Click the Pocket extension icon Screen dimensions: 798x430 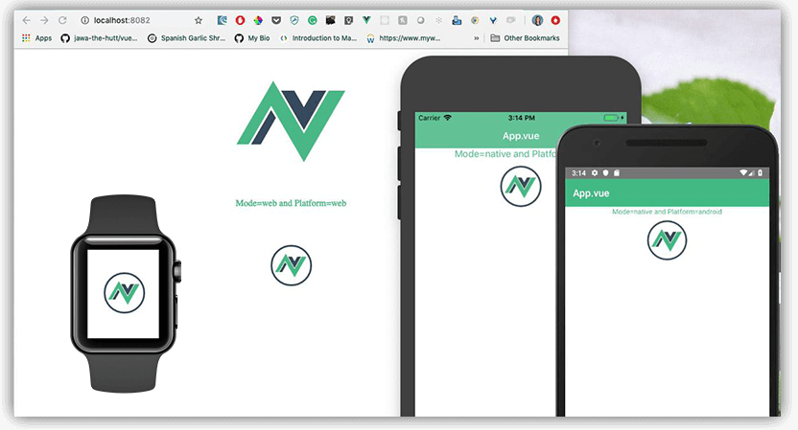(276, 19)
